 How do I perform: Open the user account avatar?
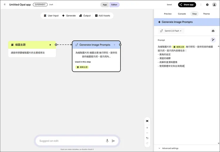[x=214, y=5]
